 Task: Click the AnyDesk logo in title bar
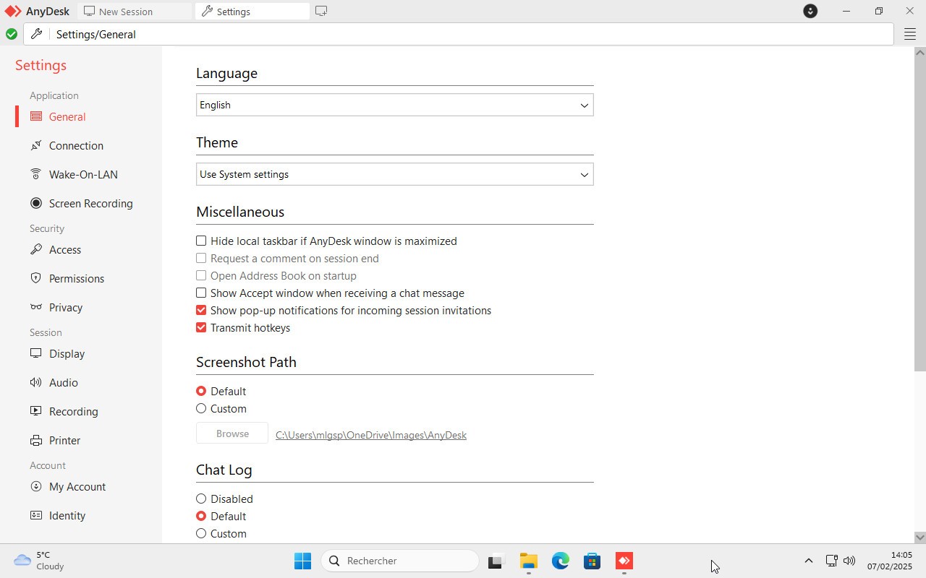coord(13,12)
